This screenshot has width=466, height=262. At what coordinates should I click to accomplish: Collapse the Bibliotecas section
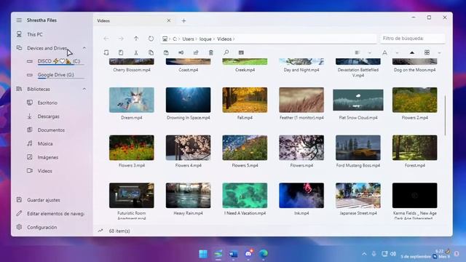tap(84, 89)
